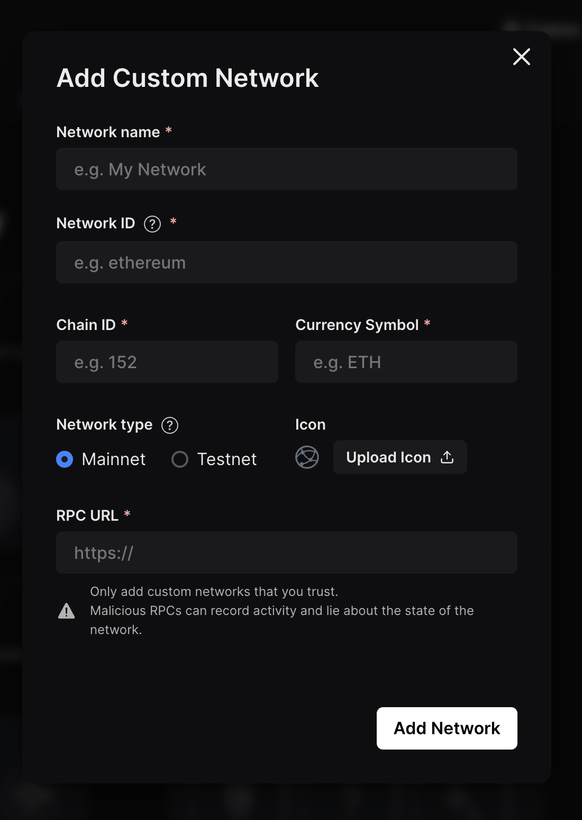Click the Add Custom Network dialog title

[x=187, y=77]
